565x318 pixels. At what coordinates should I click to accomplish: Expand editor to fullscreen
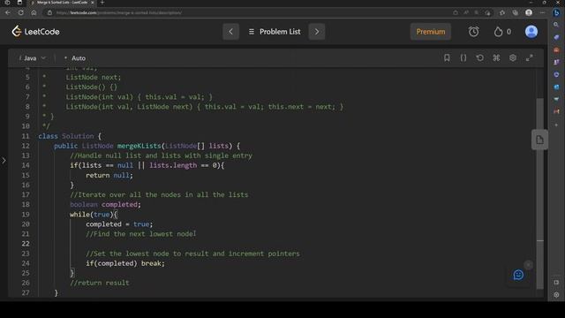[530, 57]
